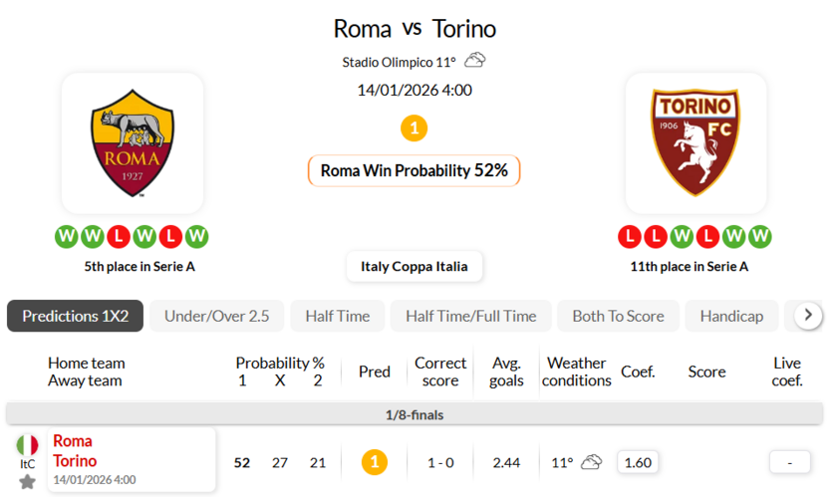Click the cloudy weather icon beside Stadio Olimpico
This screenshot has height=497, width=837.
click(x=475, y=61)
